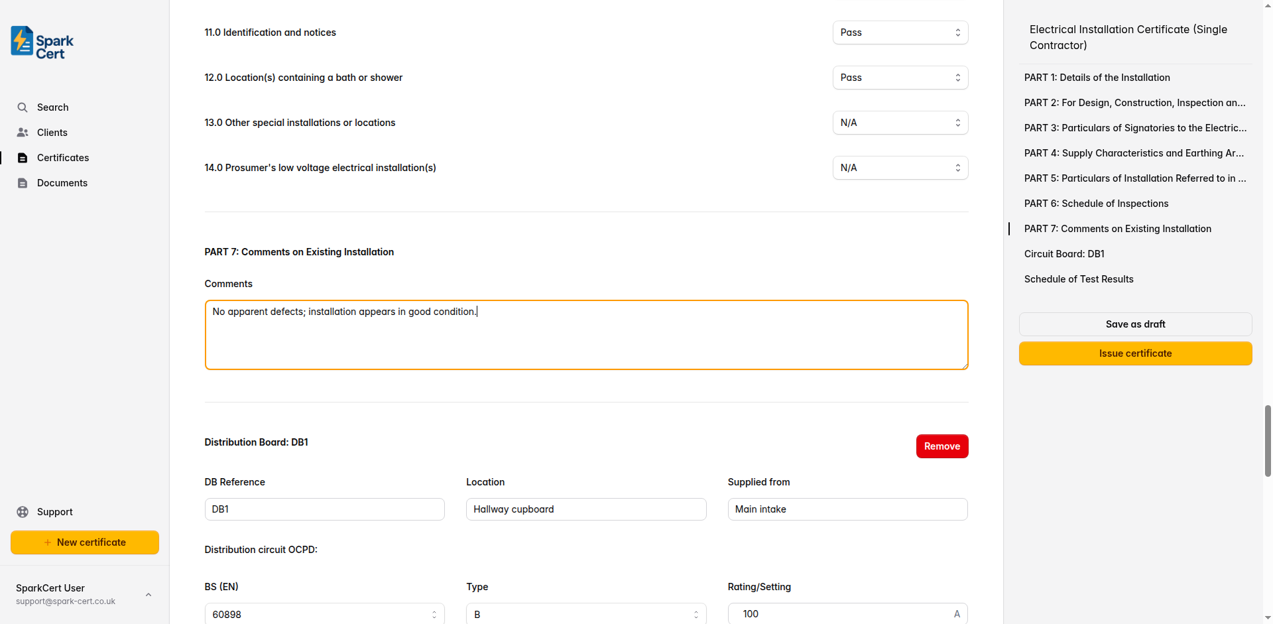The height and width of the screenshot is (624, 1273).
Task: Click the plus icon on New certificate
Action: coord(47,542)
